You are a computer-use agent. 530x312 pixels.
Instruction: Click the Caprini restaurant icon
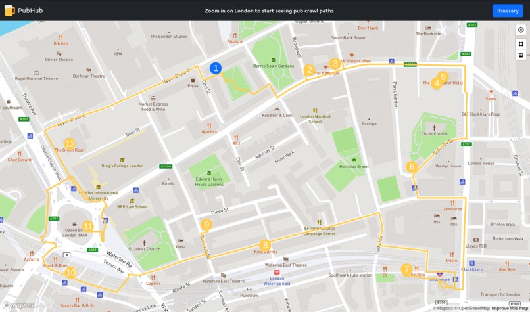(x=153, y=278)
